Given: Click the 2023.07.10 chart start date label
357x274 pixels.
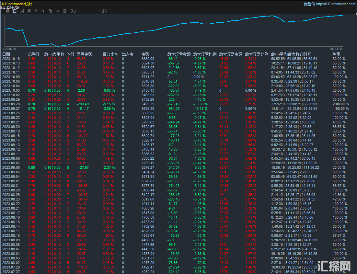Looking at the screenshot, I should [9, 49].
